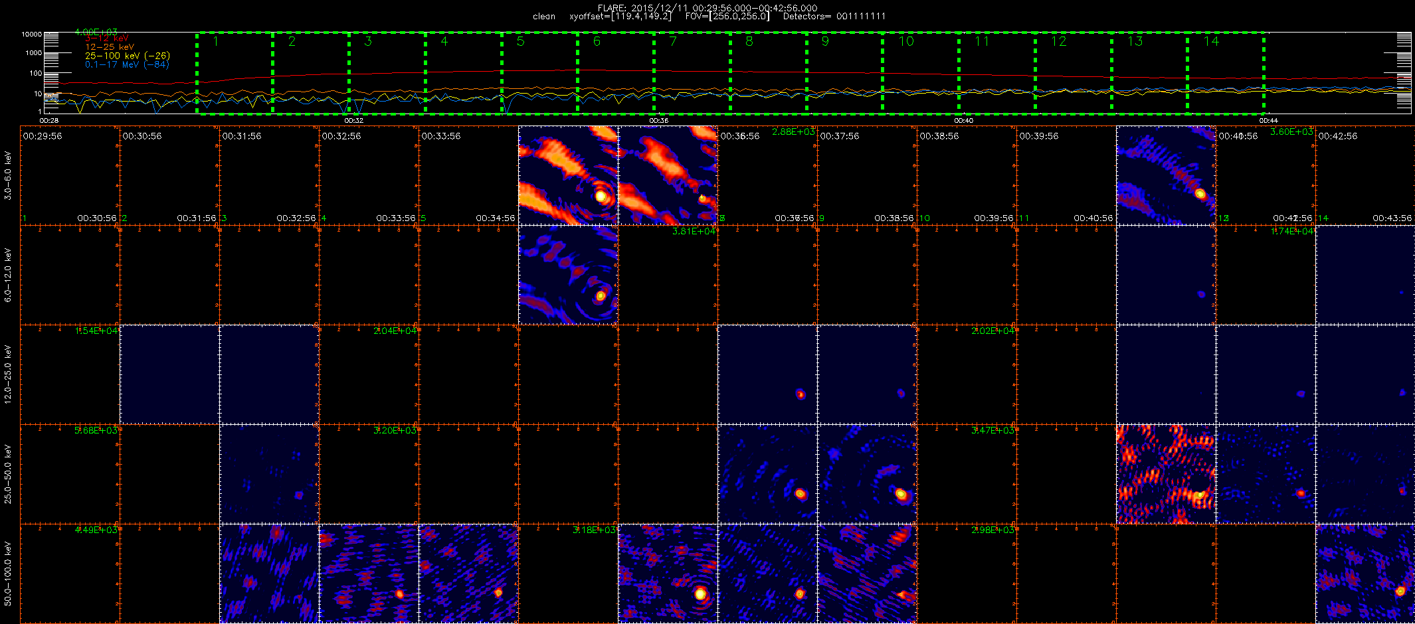
Task: Click the green 2.96E+03 peak value
Action: [993, 530]
